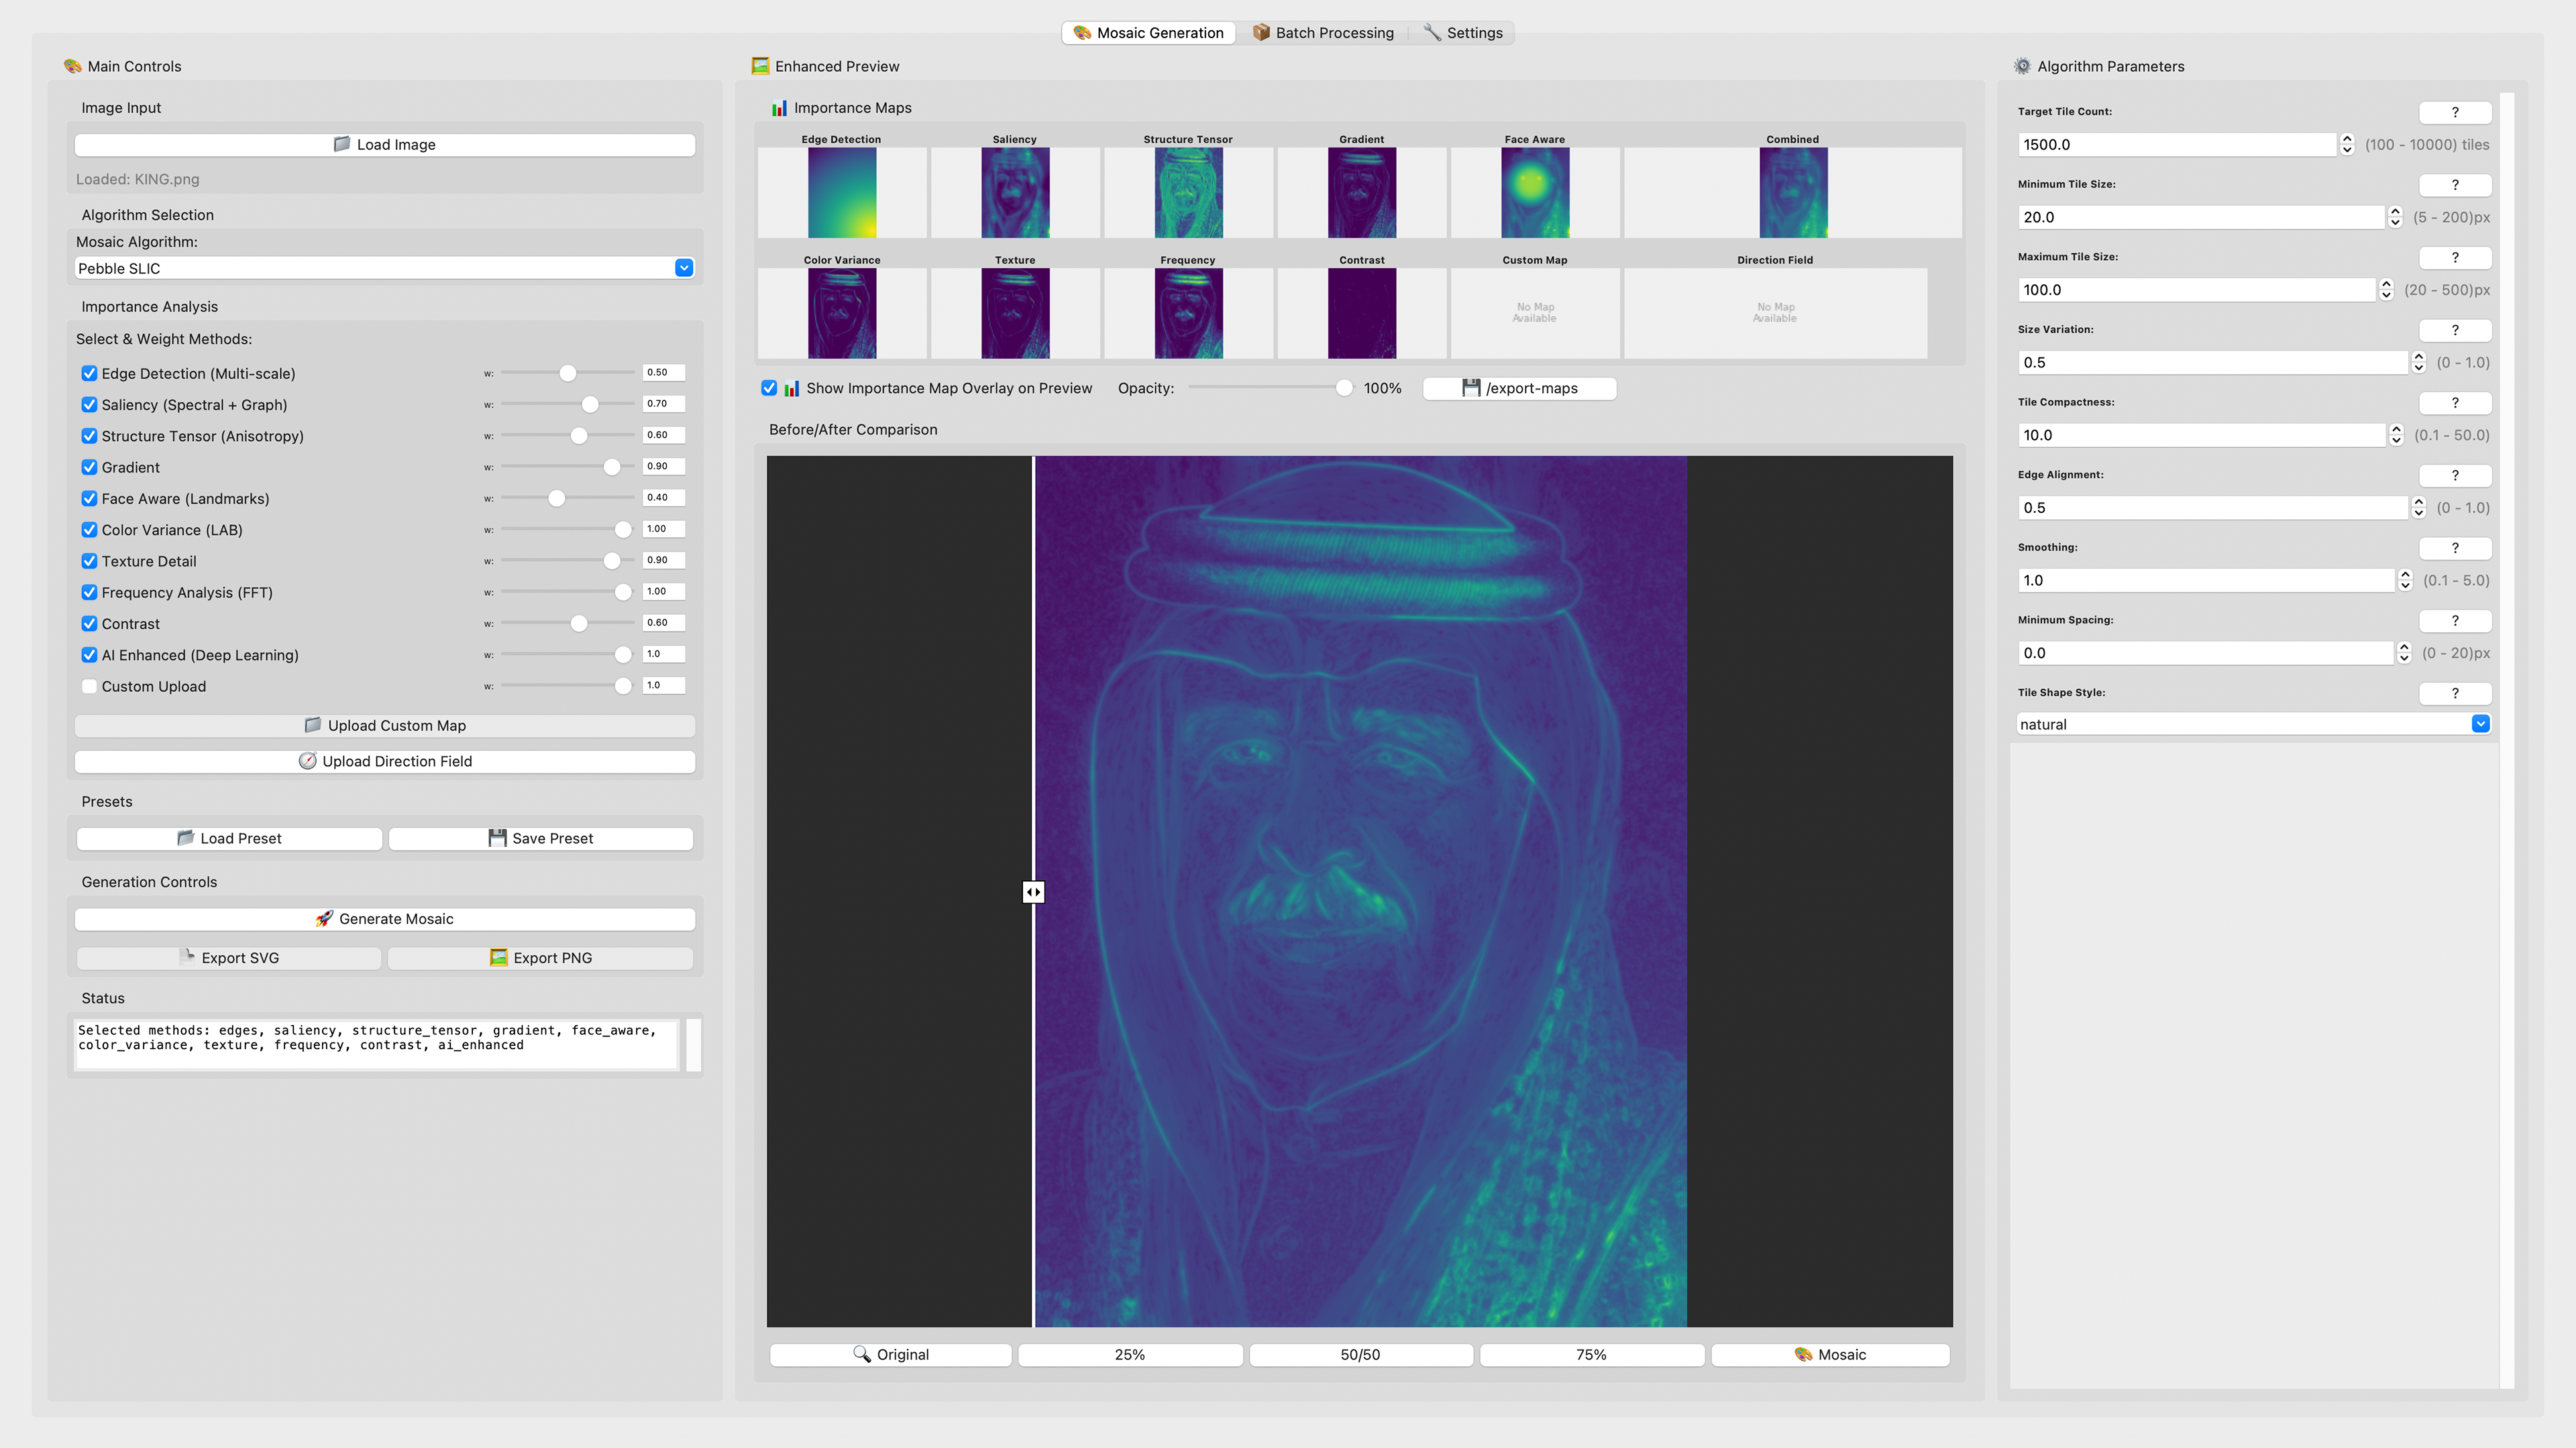
Task: Click the compass icon on Upload Direction Field
Action: (x=307, y=760)
